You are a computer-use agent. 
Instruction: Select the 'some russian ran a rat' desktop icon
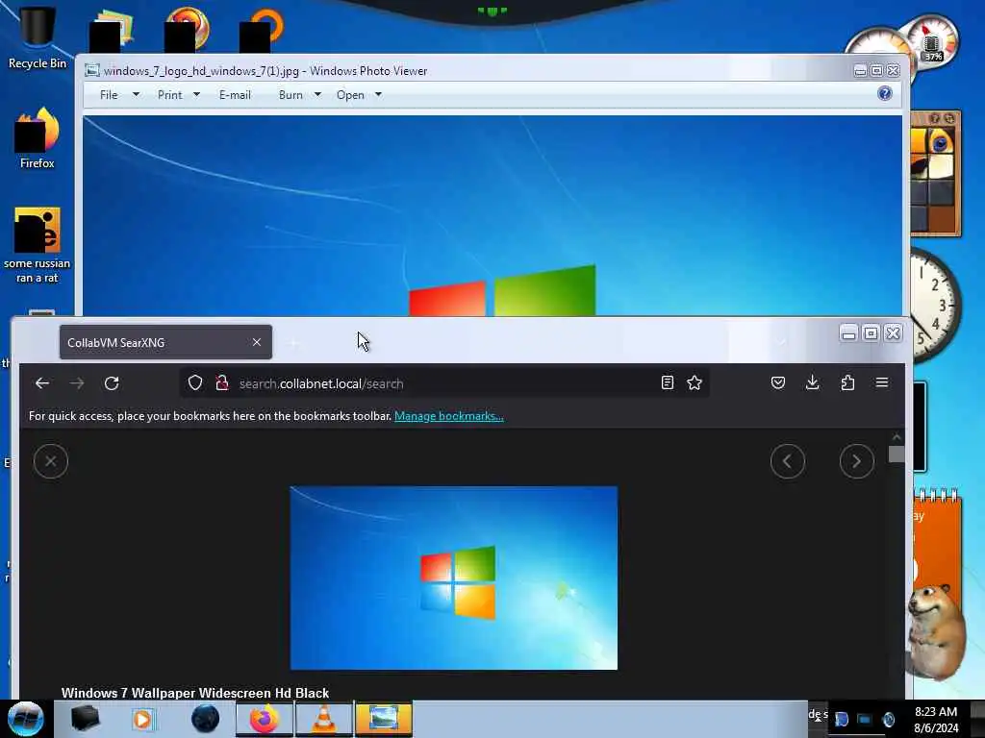(x=38, y=245)
